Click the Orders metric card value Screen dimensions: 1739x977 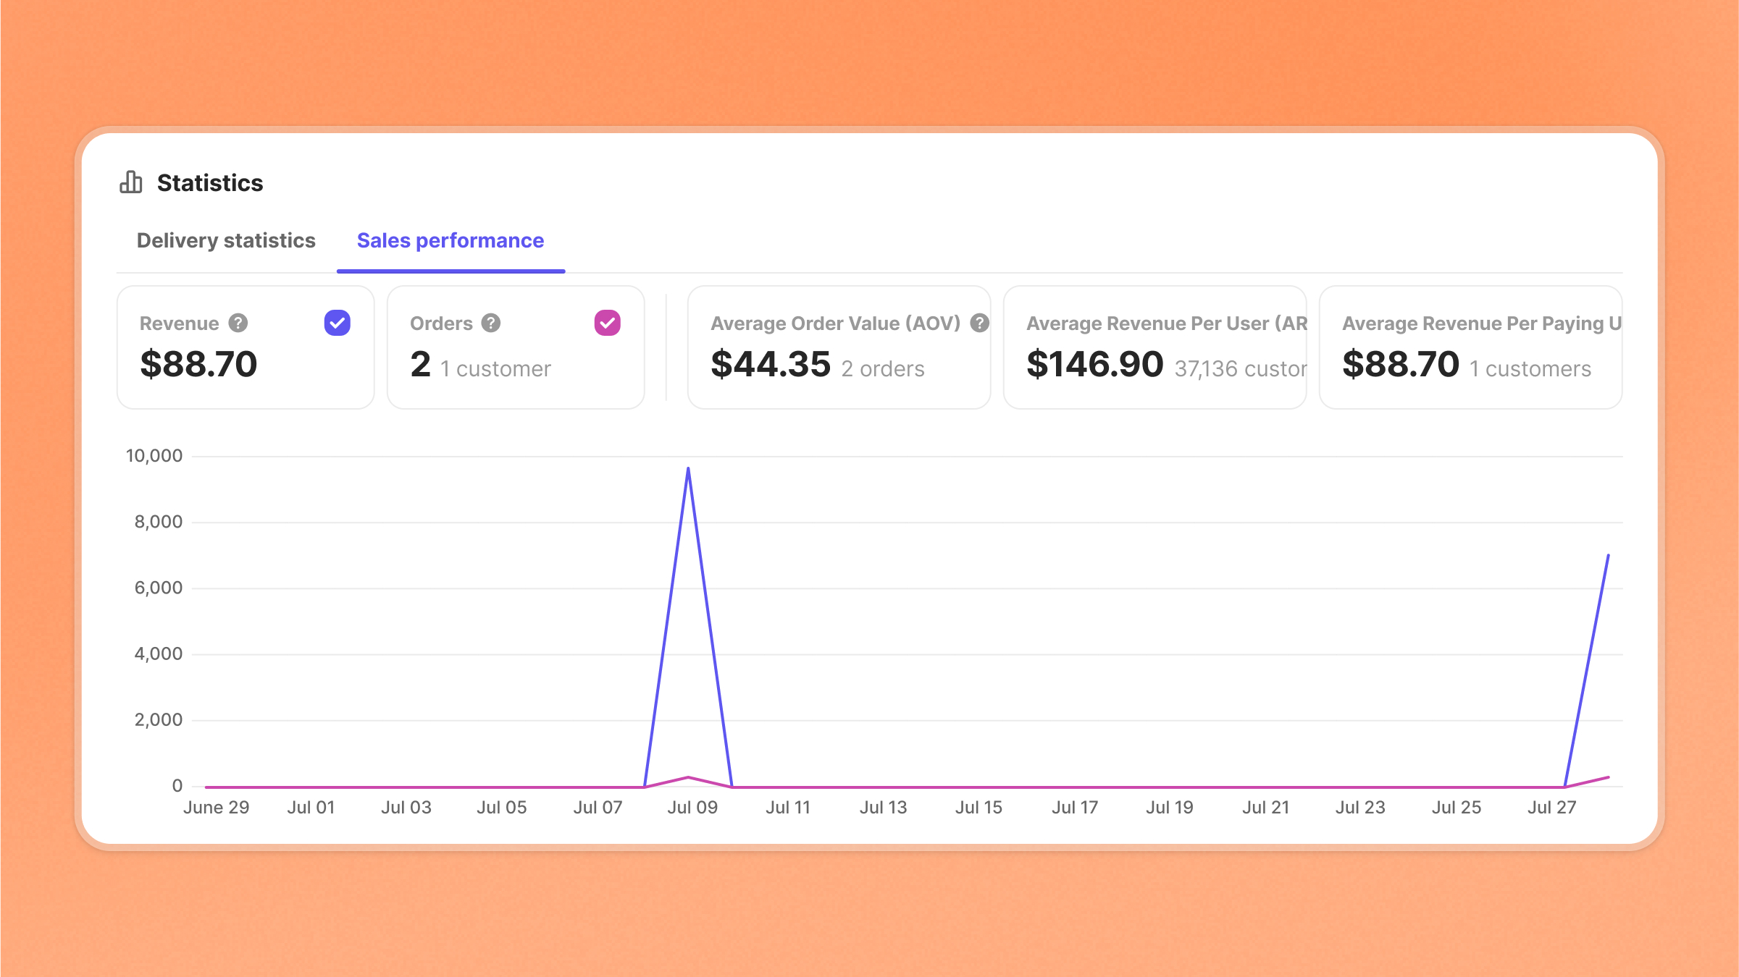pyautogui.click(x=420, y=364)
